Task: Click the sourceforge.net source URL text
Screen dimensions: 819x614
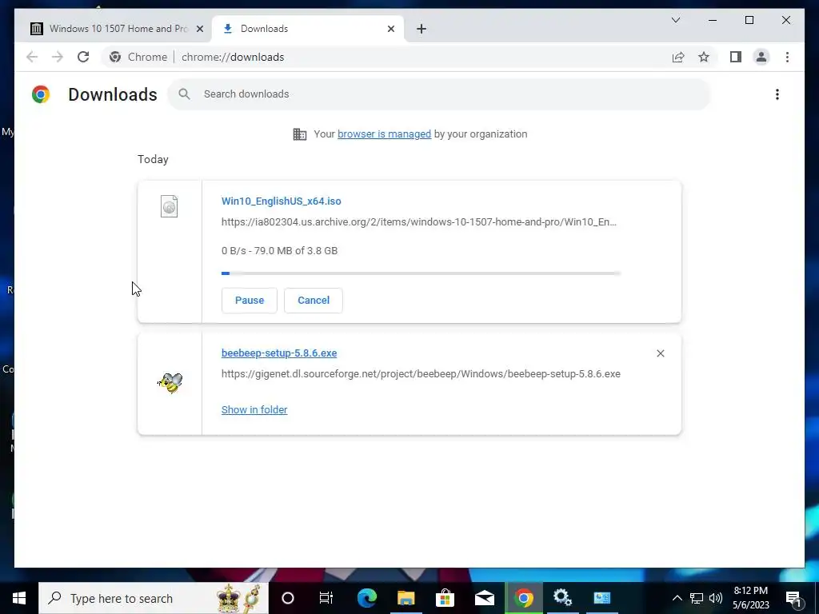Action: pos(421,374)
